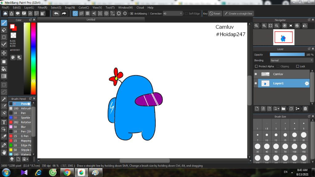The image size is (315, 177).
Task: Open Filter menu
Action: point(42,7)
